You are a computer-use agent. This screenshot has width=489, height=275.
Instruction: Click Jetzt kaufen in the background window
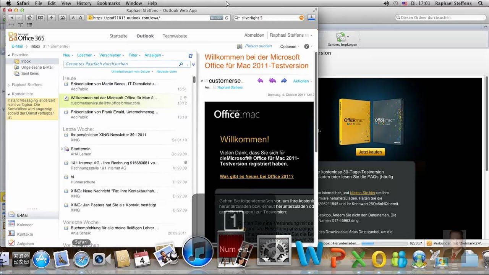[370, 152]
